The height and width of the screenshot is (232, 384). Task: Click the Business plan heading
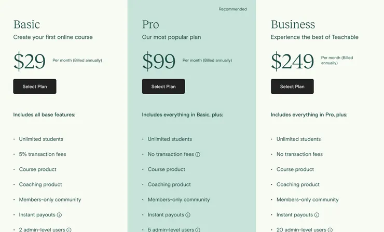click(x=293, y=24)
